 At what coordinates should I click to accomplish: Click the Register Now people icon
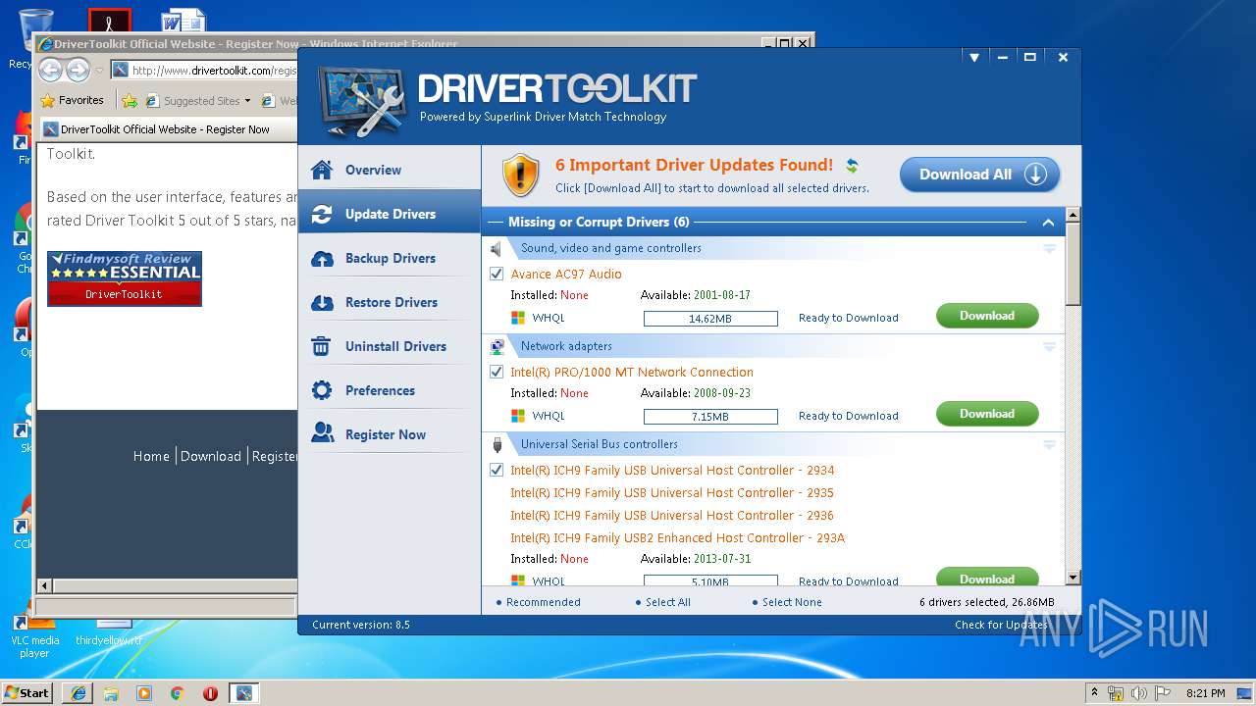(321, 433)
